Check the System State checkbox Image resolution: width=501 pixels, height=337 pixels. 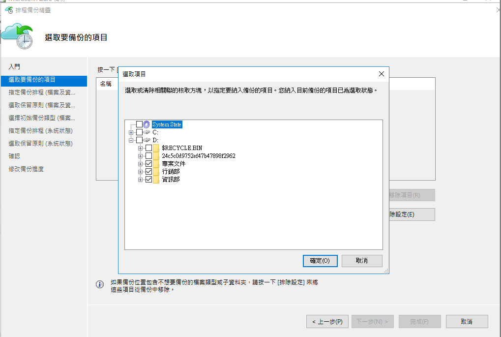coord(139,124)
